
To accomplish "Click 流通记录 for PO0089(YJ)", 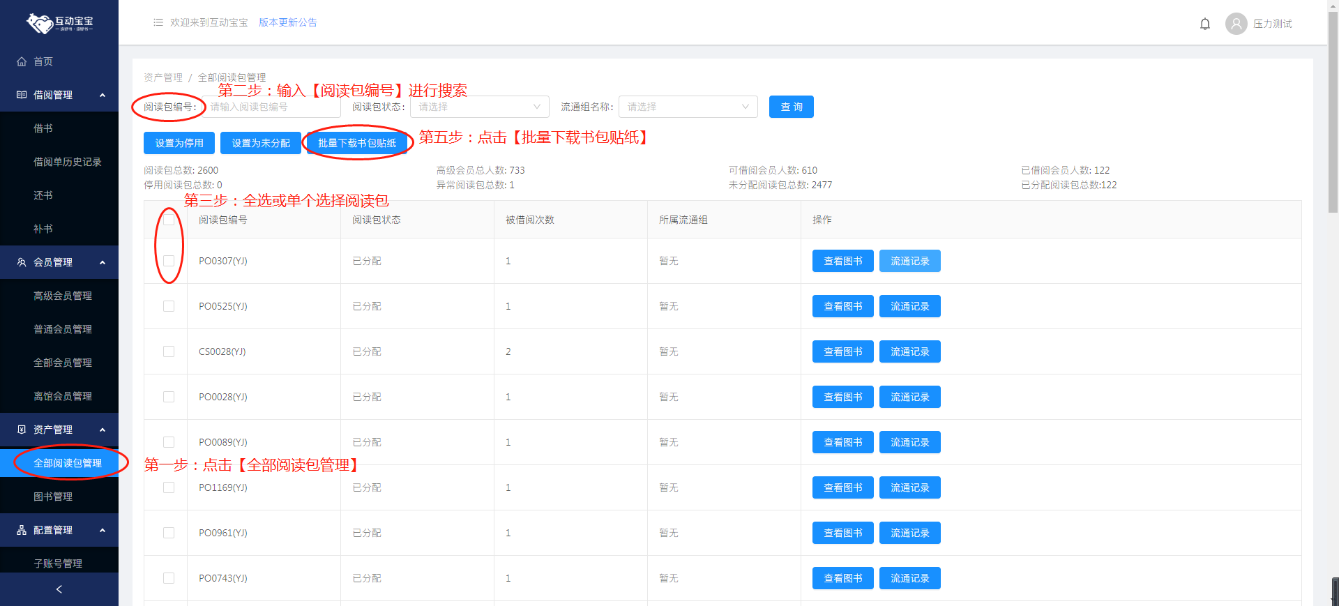I will click(910, 442).
